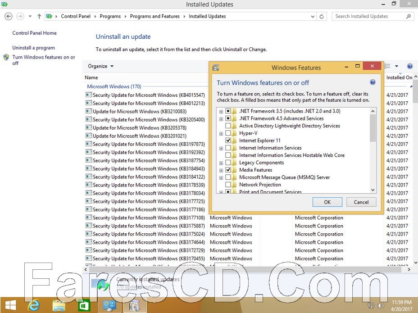
Task: Click the Windows Features taskbar icon
Action: click(x=134, y=305)
